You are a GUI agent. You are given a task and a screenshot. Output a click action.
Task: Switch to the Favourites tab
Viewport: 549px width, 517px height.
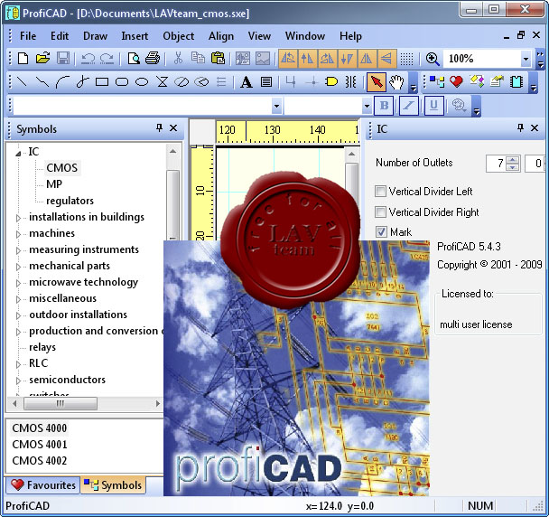(x=43, y=485)
